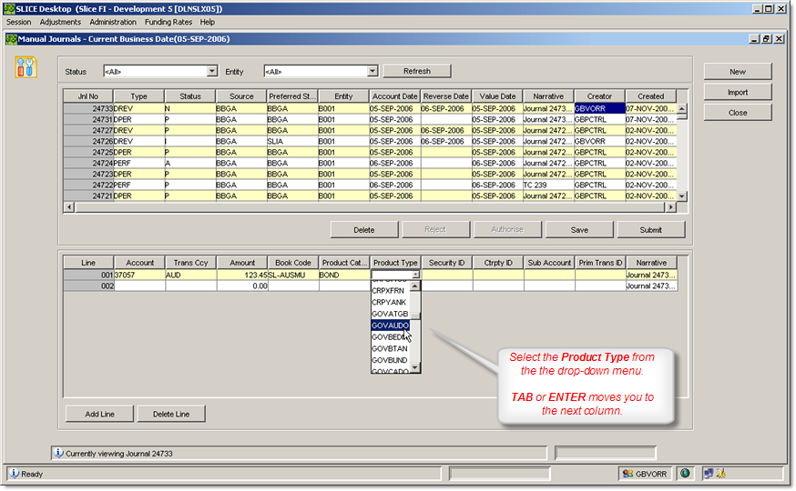Viewport: 796px width, 491px height.
Task: Click the Amount cell in line 002
Action: click(x=242, y=286)
